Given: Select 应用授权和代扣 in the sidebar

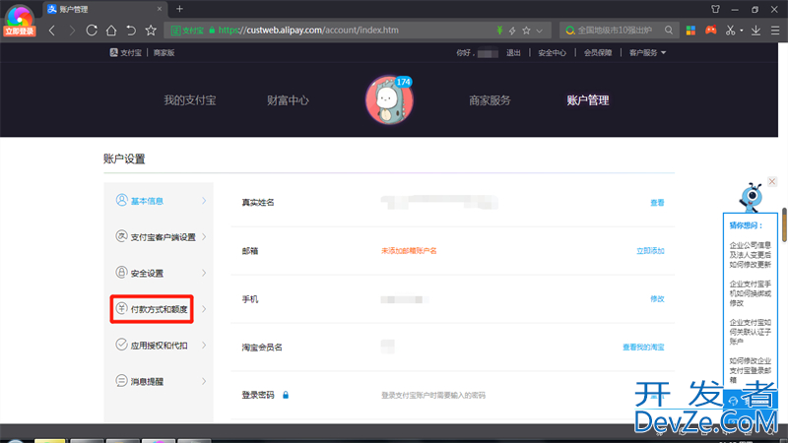Looking at the screenshot, I should [159, 346].
